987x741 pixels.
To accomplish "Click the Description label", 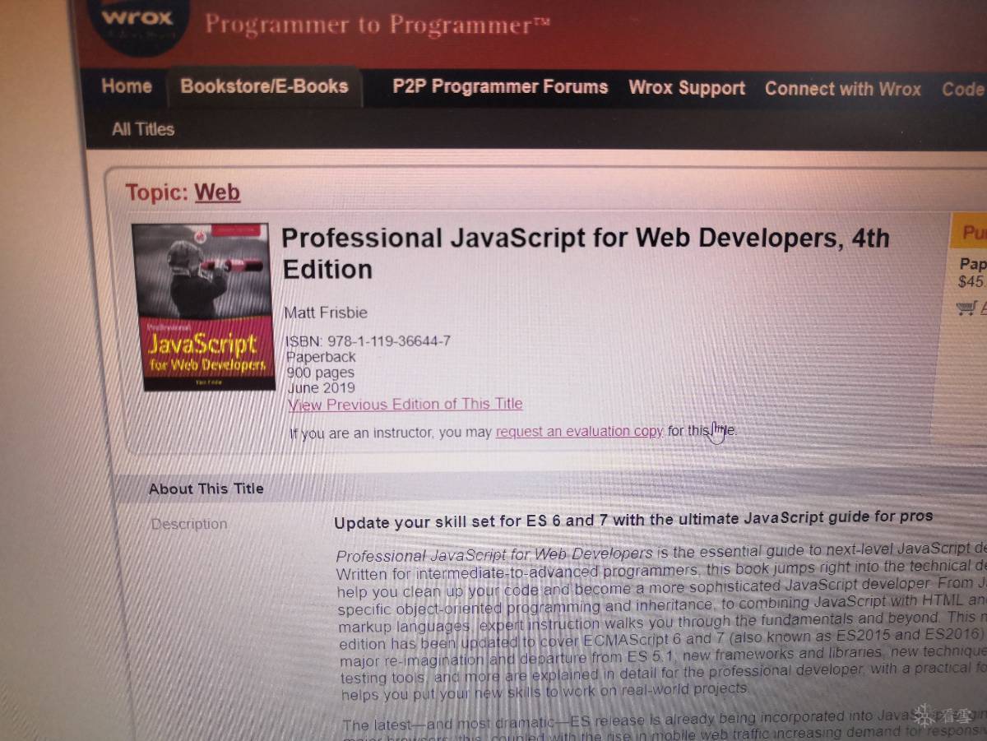I will click(189, 524).
